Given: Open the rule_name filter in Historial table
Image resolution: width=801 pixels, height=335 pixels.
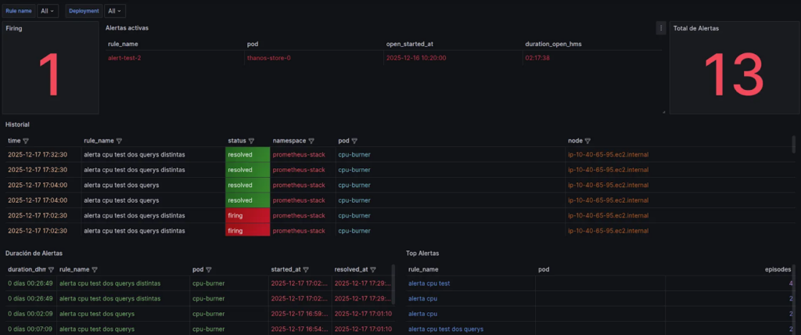Looking at the screenshot, I should [x=120, y=141].
